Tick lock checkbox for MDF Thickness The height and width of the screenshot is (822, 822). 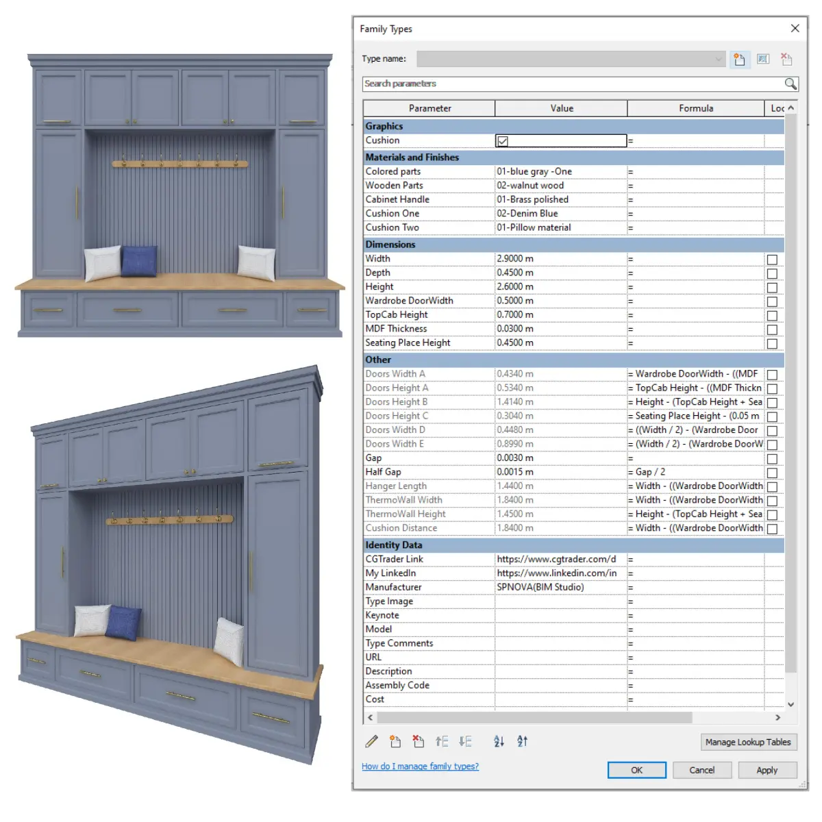(x=772, y=329)
